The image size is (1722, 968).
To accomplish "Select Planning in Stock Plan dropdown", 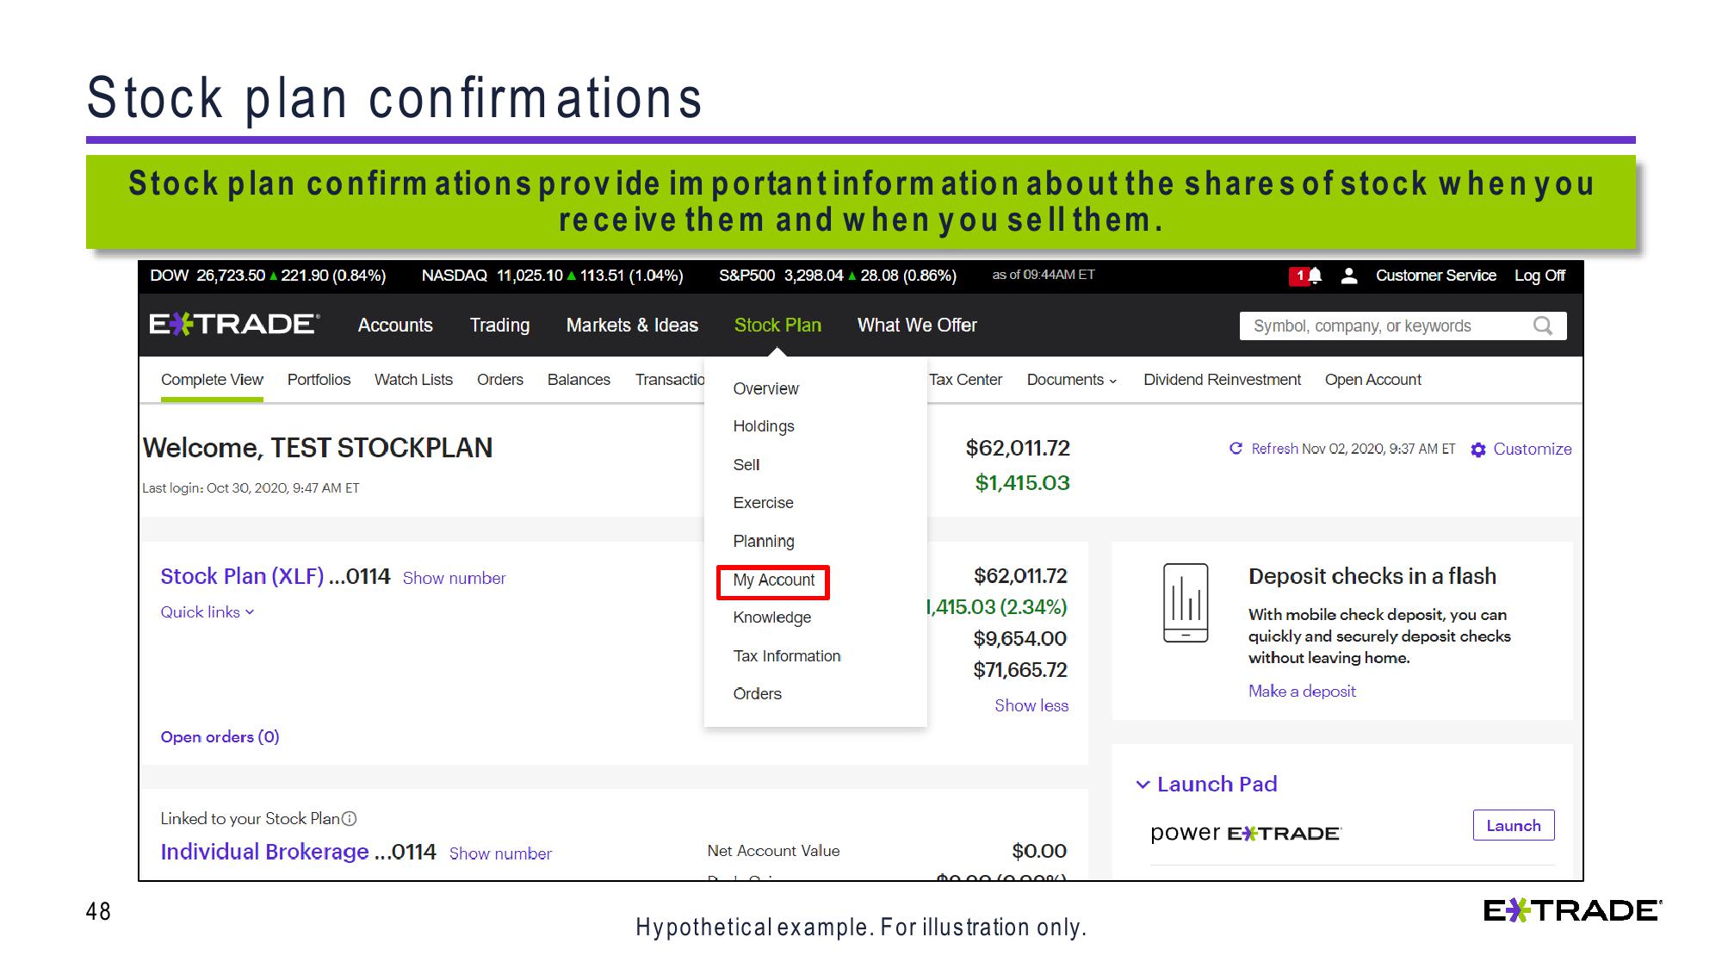I will pos(764,541).
